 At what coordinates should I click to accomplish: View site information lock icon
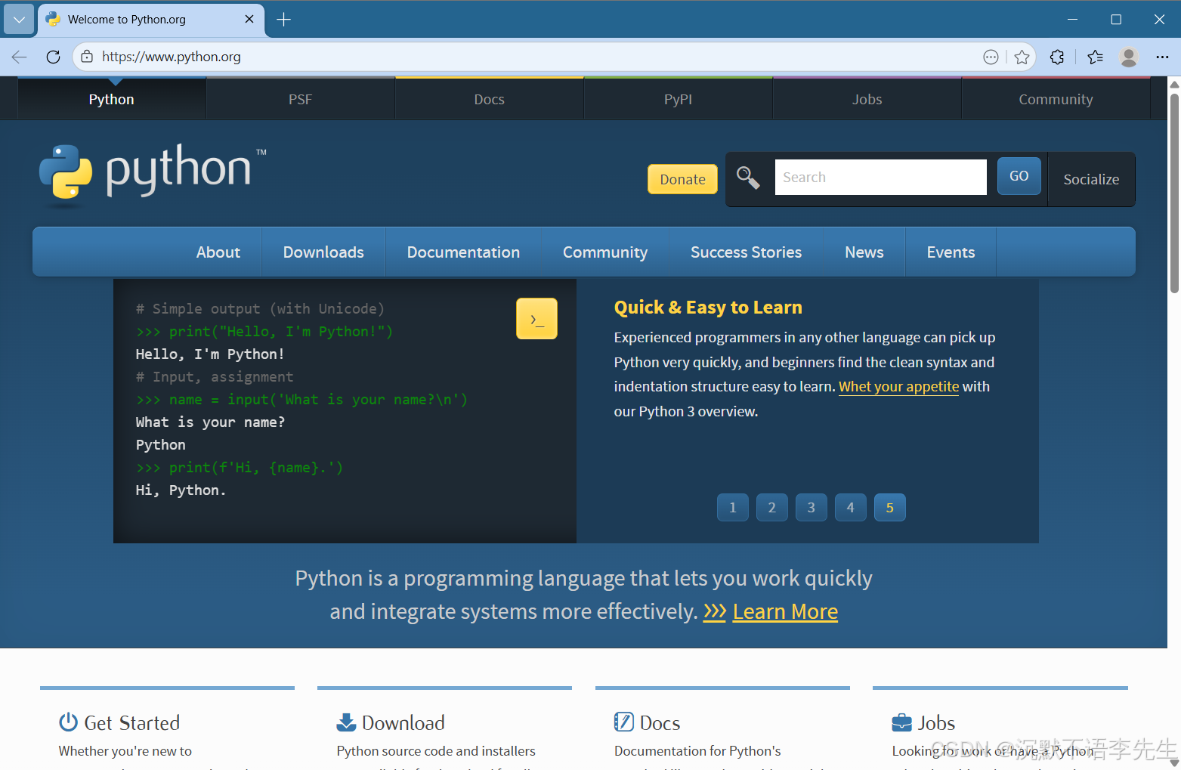pyautogui.click(x=87, y=57)
